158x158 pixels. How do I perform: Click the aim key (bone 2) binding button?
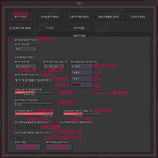(x=59, y=147)
